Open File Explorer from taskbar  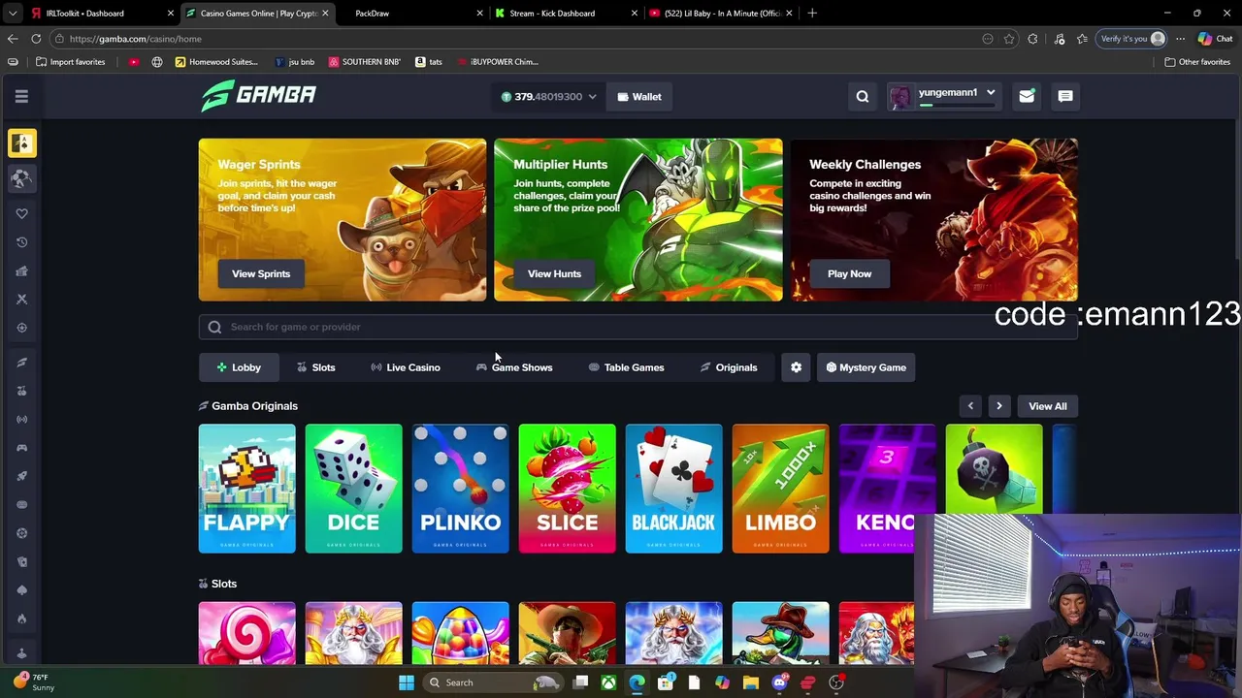(x=750, y=682)
